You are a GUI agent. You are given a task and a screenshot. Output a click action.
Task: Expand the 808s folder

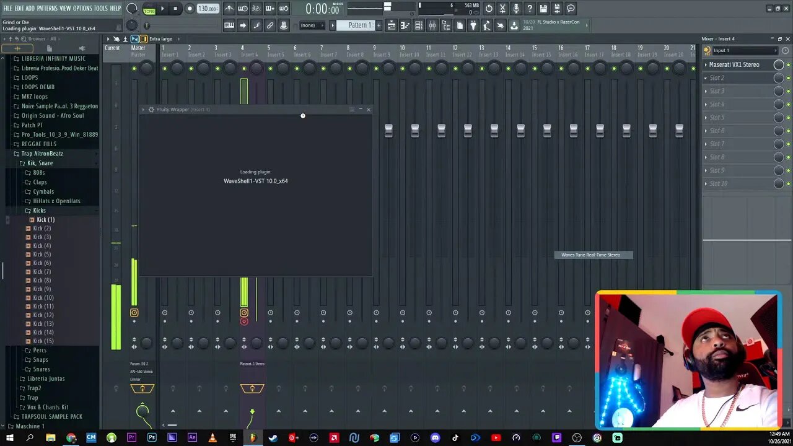coord(35,173)
